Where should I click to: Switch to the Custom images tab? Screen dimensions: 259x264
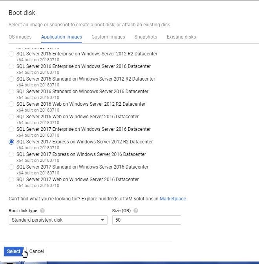108,37
